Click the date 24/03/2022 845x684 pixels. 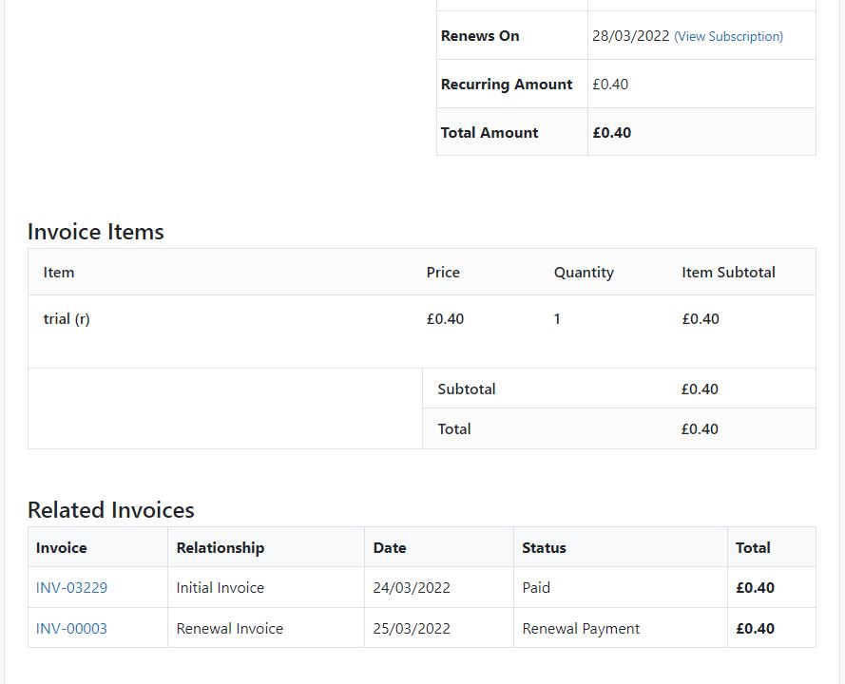point(412,588)
